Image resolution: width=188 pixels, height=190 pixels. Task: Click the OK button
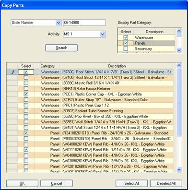click(x=22, y=183)
